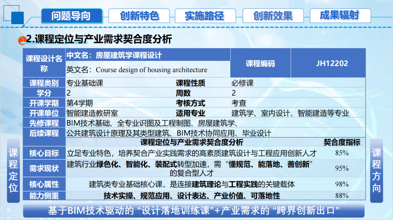Select the 考查 value
The image size is (393, 220).
tap(239, 103)
